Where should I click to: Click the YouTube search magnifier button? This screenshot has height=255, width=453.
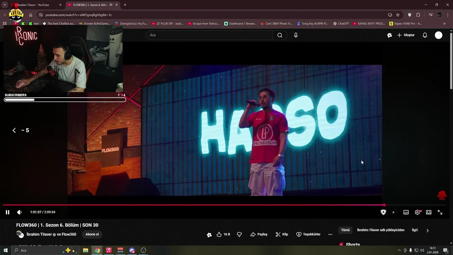click(280, 35)
